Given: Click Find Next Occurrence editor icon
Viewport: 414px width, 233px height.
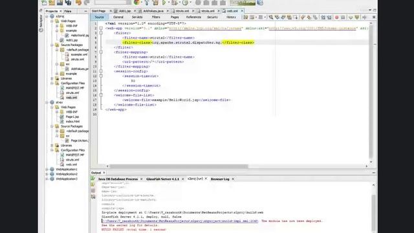Looking at the screenshot, I should click(283, 17).
